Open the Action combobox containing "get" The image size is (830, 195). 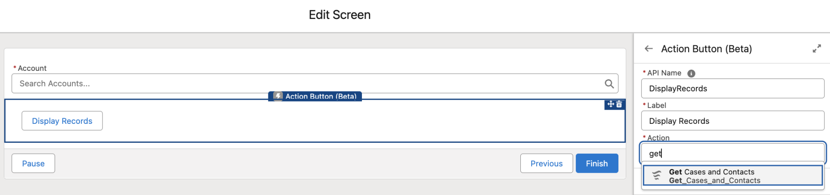coord(732,153)
